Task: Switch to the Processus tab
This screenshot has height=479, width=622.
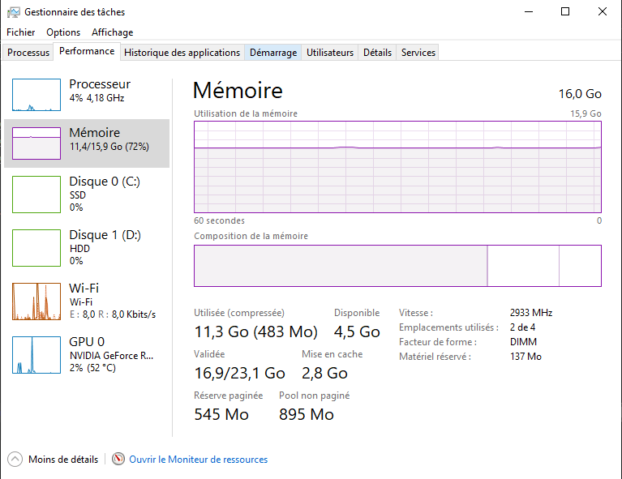Action: click(x=28, y=53)
